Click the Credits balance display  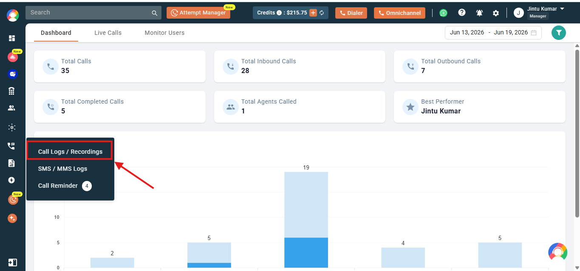tap(291, 13)
